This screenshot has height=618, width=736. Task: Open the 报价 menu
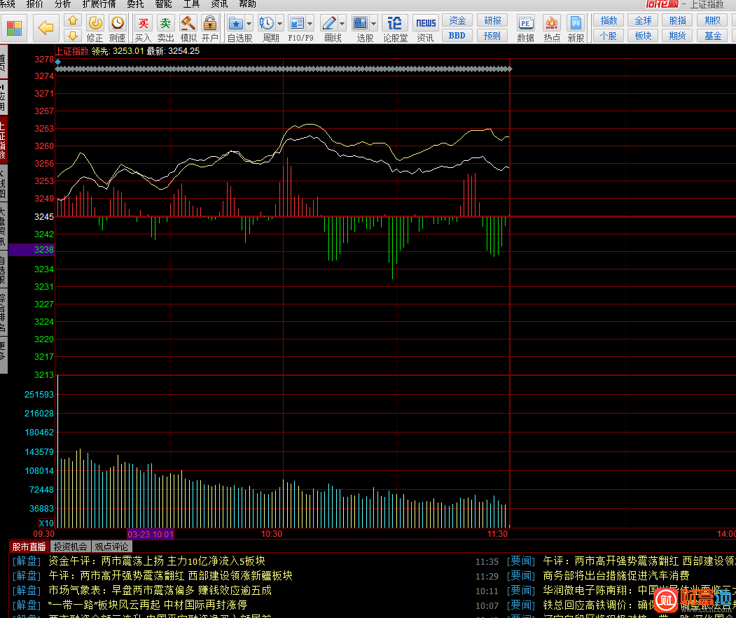click(35, 4)
